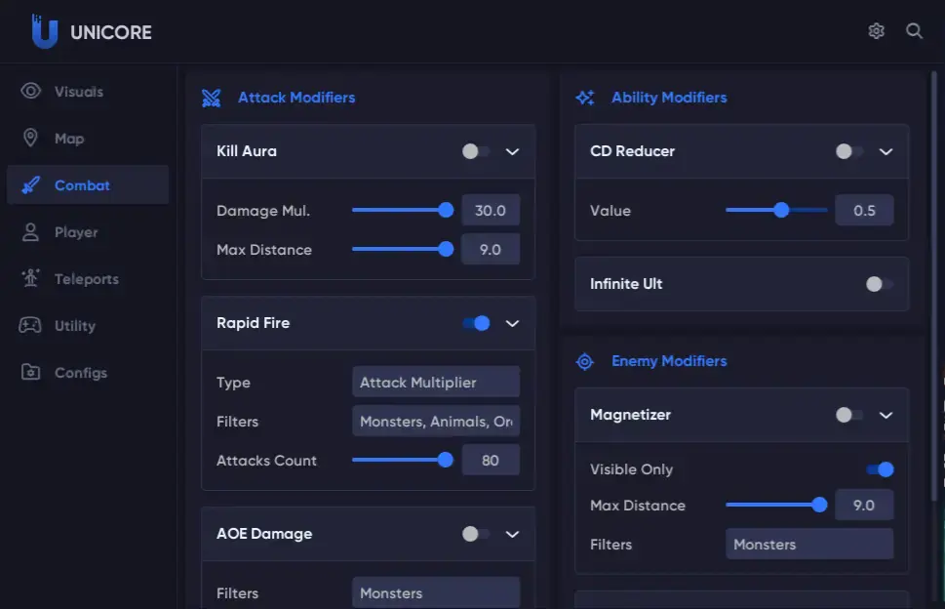Switch to the Utility tab
The image size is (945, 609).
coord(88,326)
